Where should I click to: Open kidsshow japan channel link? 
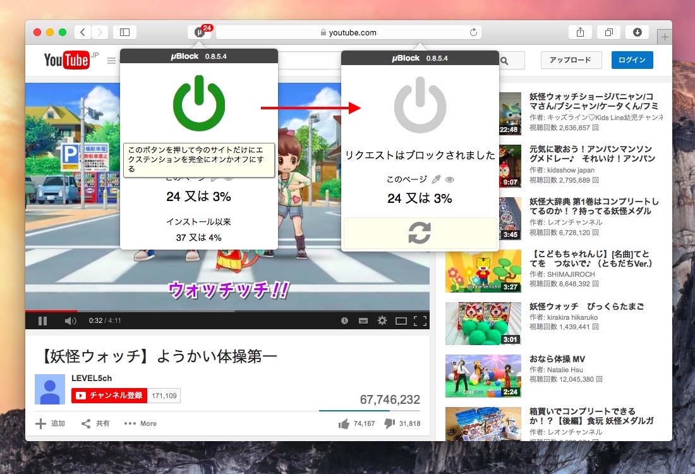[x=571, y=170]
